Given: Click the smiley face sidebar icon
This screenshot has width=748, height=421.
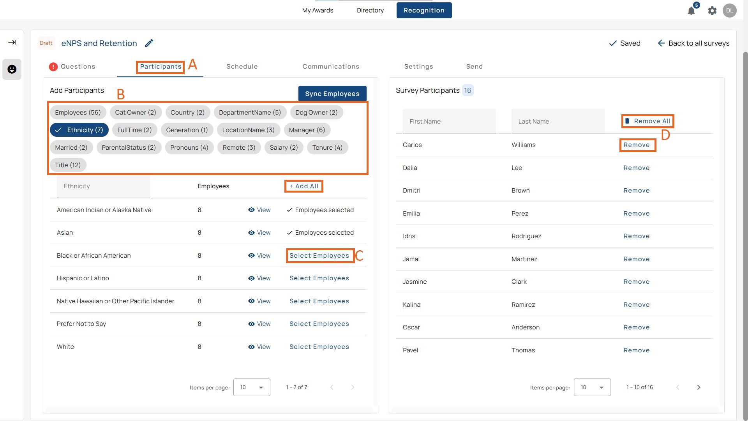Looking at the screenshot, I should [12, 69].
